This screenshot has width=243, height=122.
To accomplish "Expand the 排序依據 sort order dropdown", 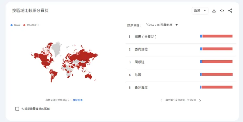I will (x=161, y=25).
